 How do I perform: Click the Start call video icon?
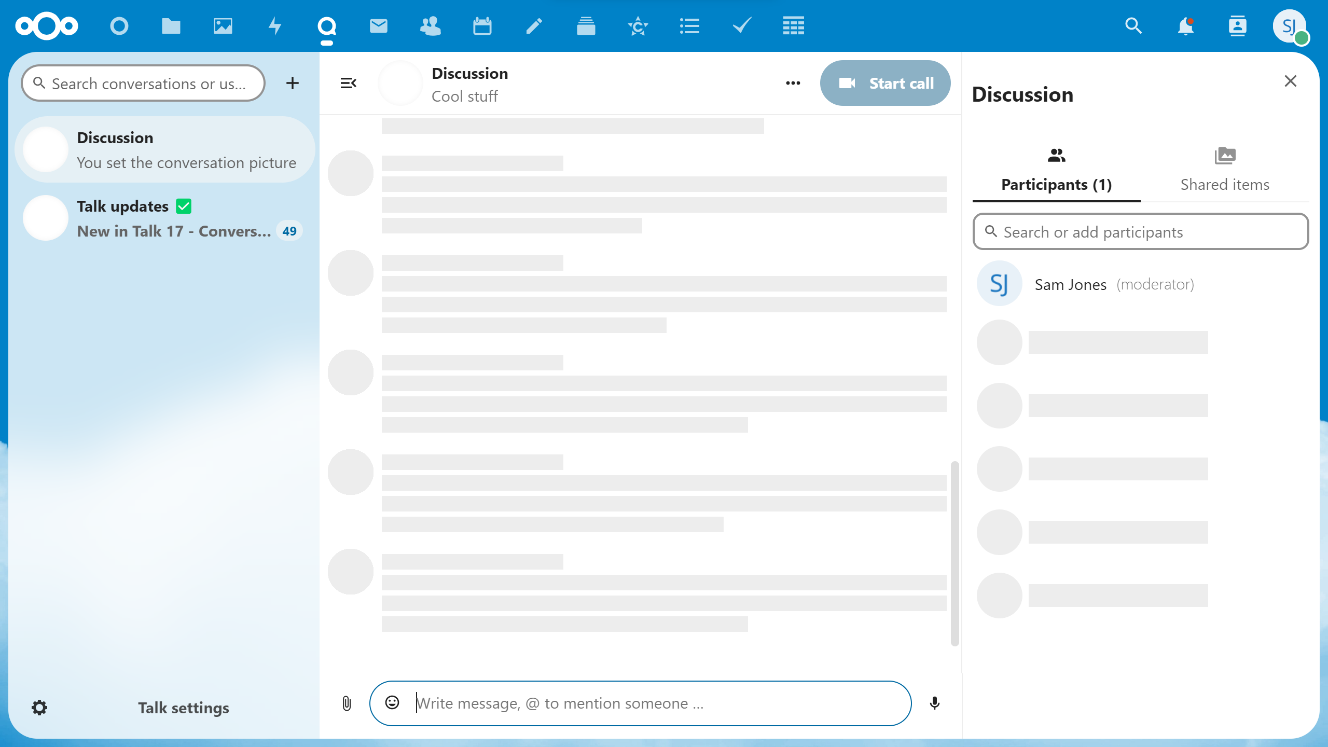click(847, 83)
